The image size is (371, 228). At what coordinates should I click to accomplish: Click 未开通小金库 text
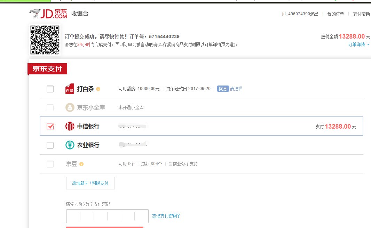tap(131, 107)
